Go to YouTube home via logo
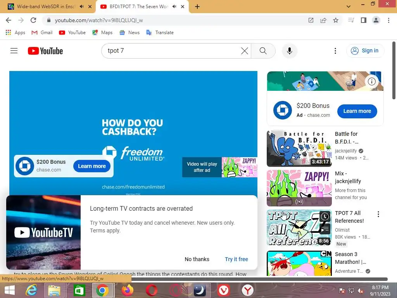397x298 pixels. pos(45,51)
